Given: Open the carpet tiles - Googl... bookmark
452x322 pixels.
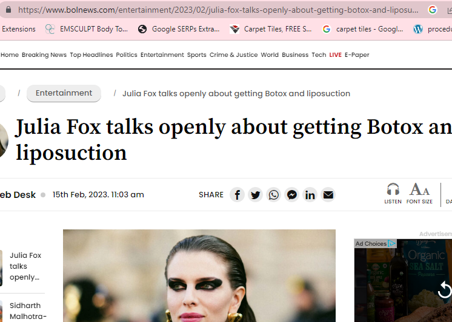Looking at the screenshot, I should (x=363, y=29).
